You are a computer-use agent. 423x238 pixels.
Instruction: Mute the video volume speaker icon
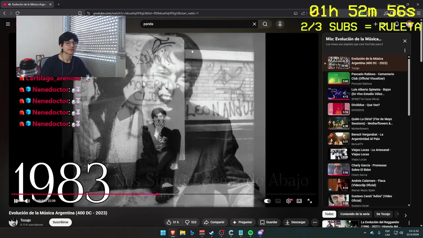(x=27, y=201)
